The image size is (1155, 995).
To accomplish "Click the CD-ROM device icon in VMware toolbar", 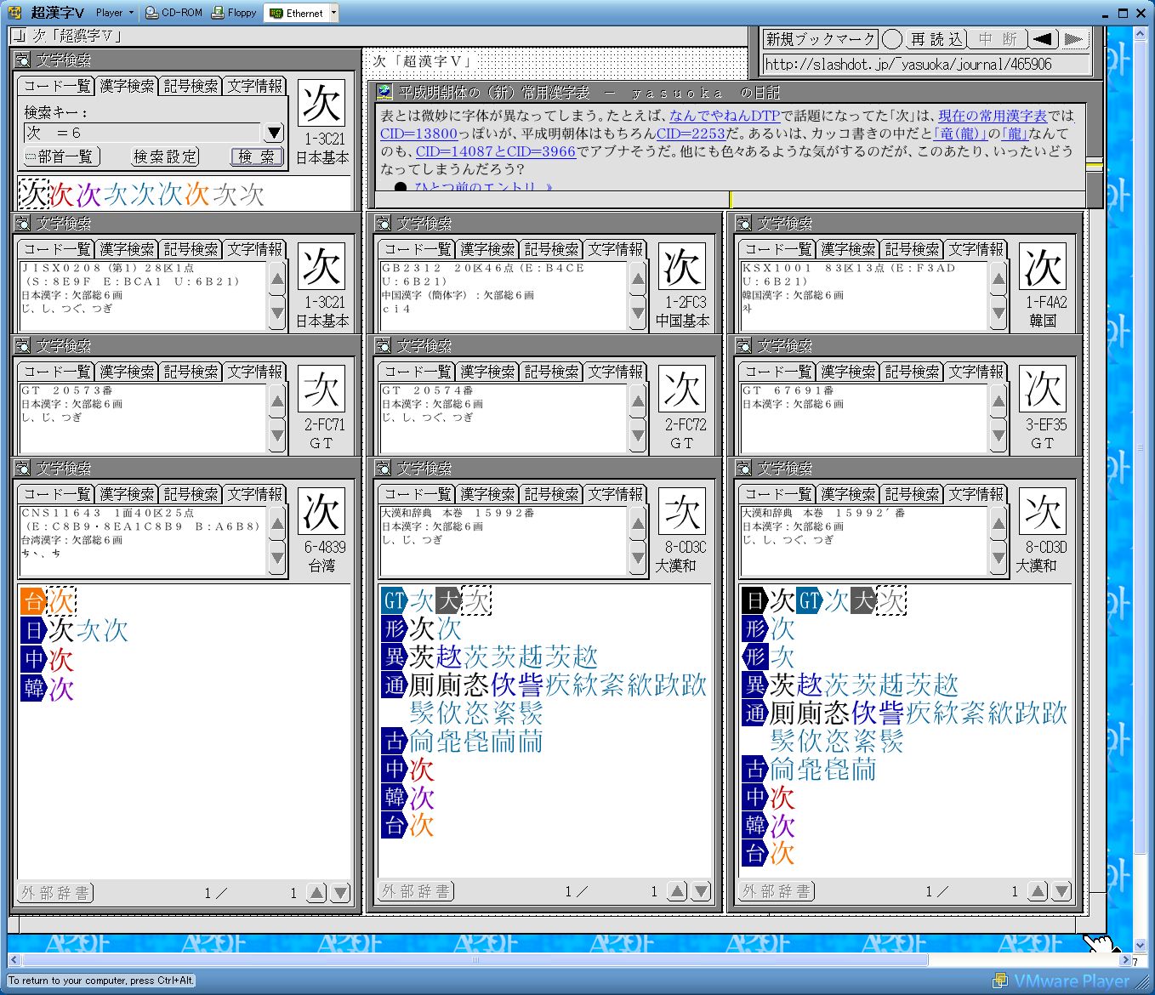I will click(152, 13).
